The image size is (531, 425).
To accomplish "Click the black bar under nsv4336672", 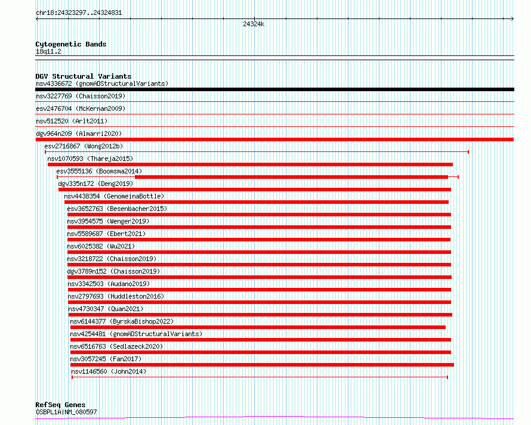I will click(x=274, y=89).
